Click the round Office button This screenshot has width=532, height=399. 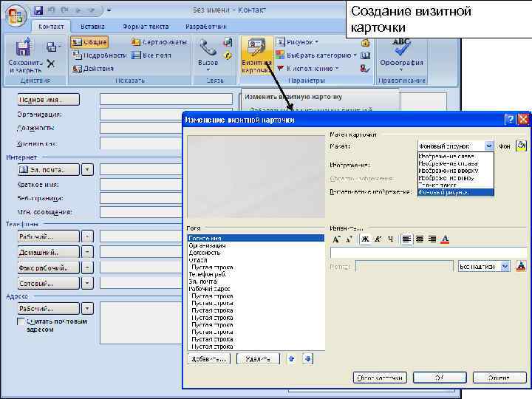point(16,16)
